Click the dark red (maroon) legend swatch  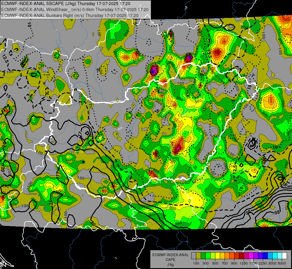(x=241, y=256)
